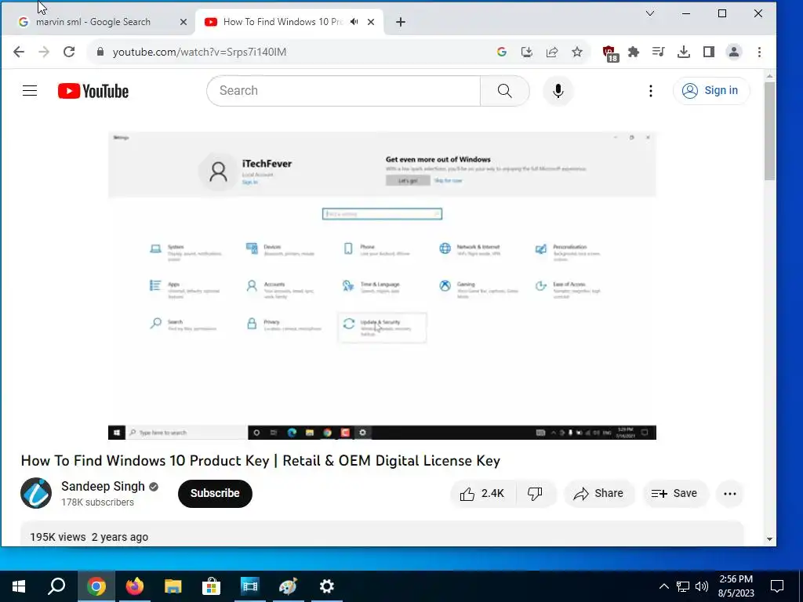Image resolution: width=803 pixels, height=602 pixels.
Task: Open the Chrome profile avatar
Action: pyautogui.click(x=734, y=52)
